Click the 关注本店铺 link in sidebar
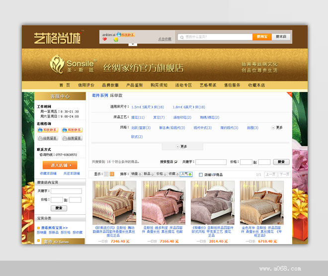The image size is (328, 276). [72, 174]
